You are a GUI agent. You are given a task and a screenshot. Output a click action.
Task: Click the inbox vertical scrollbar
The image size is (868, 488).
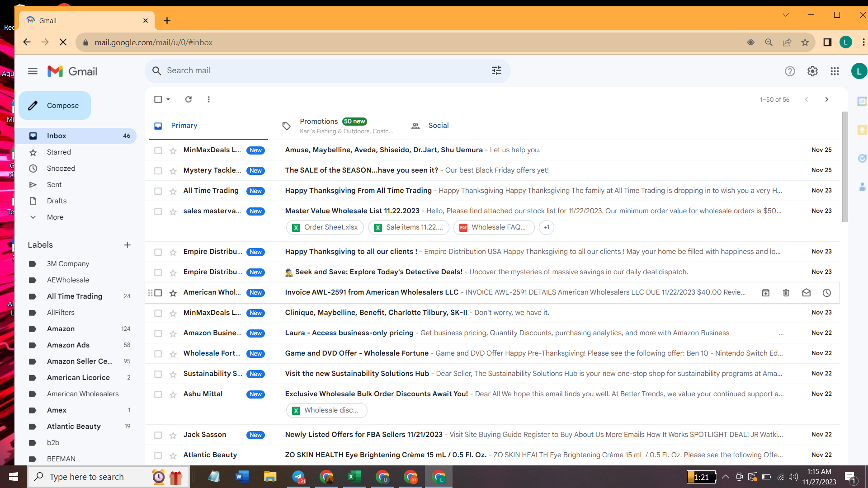click(x=845, y=167)
